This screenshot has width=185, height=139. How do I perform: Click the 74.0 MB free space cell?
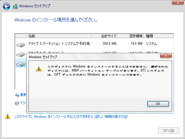136,44
